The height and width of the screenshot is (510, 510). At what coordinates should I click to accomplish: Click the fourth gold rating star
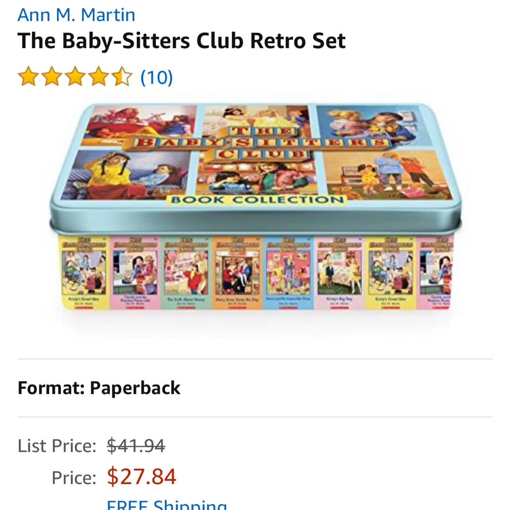pyautogui.click(x=99, y=77)
